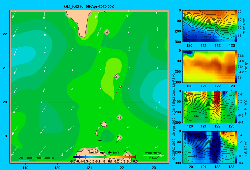
Task: Click the '1000' bathymetry legend entry
Action: (30, 158)
